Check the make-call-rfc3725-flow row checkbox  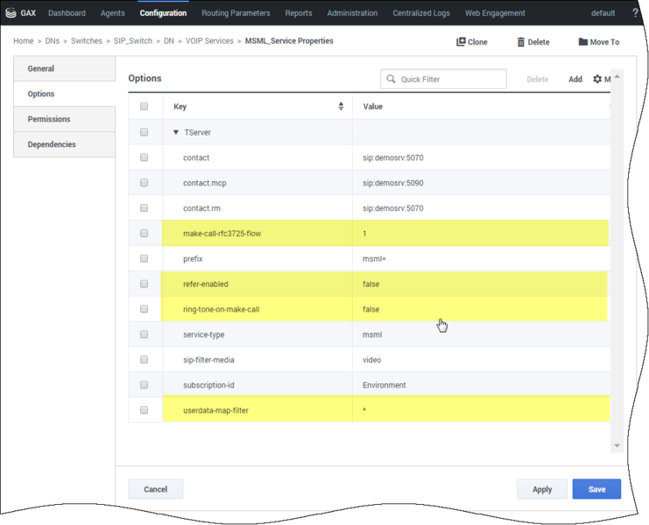144,233
